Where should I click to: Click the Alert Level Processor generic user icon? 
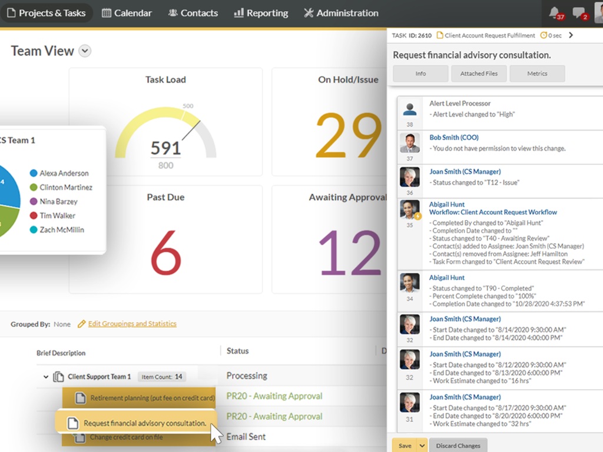[410, 109]
